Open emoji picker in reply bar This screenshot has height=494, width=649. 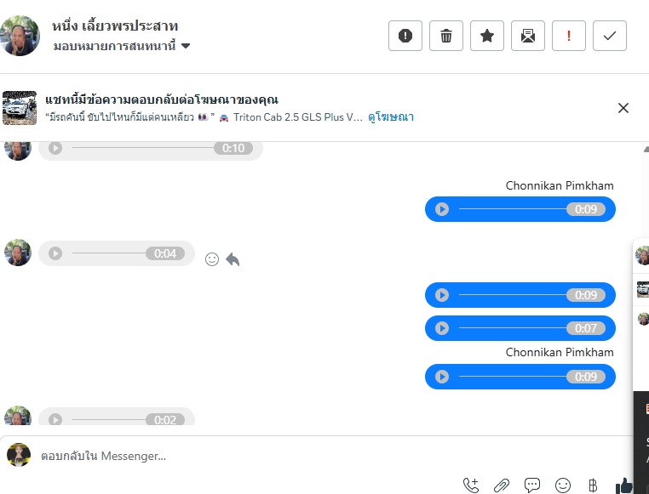click(x=563, y=485)
